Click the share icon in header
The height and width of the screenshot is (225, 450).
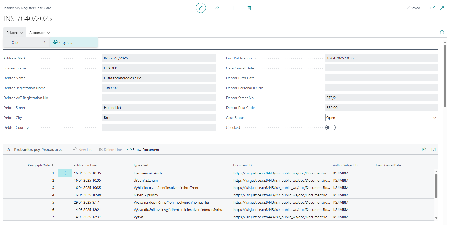[x=217, y=8]
